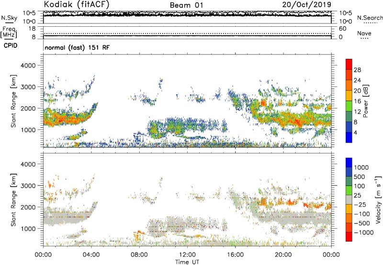Select the 'Time UT' axis title

(187, 262)
